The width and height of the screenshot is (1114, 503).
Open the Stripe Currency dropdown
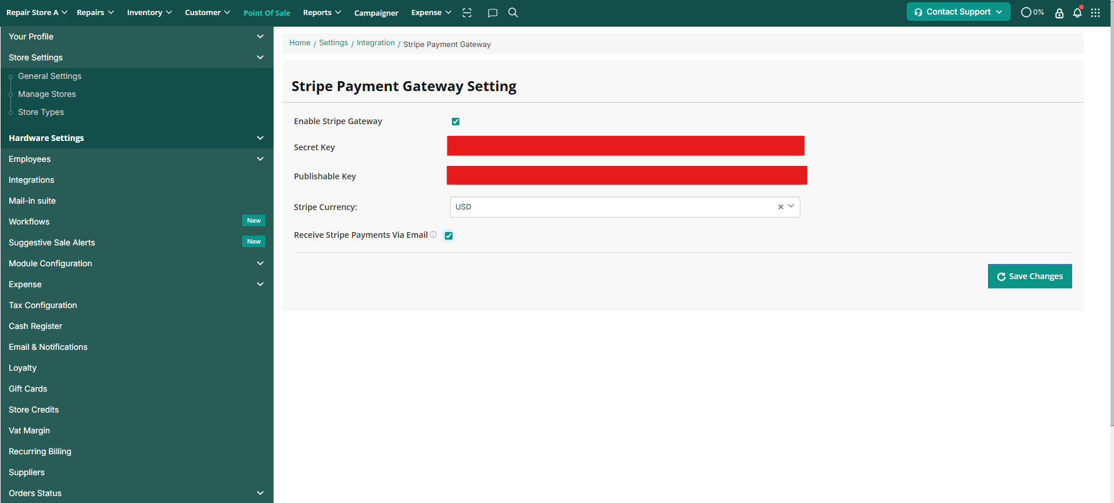(x=625, y=207)
